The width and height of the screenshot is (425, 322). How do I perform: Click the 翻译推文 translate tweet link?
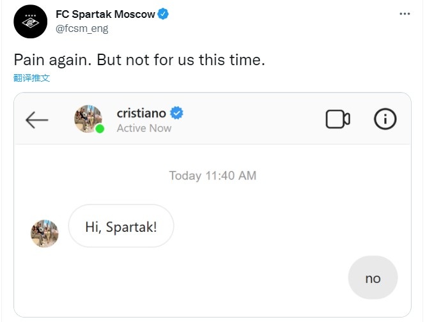(x=32, y=78)
